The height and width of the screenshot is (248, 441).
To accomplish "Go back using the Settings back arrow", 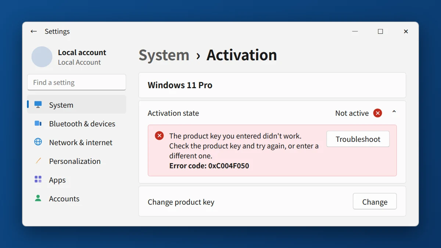I will coord(34,32).
